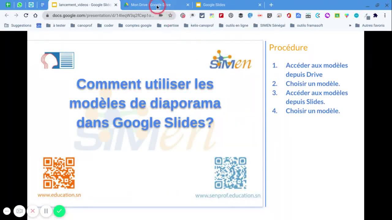Open the pinned WhatsApp tab
Screen dimensions: 392x220
(x=20, y=5)
